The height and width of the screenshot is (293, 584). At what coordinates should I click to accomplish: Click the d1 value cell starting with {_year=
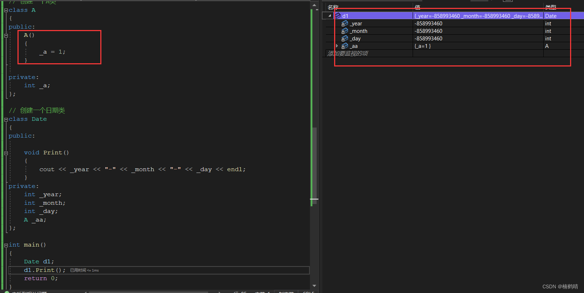(478, 16)
